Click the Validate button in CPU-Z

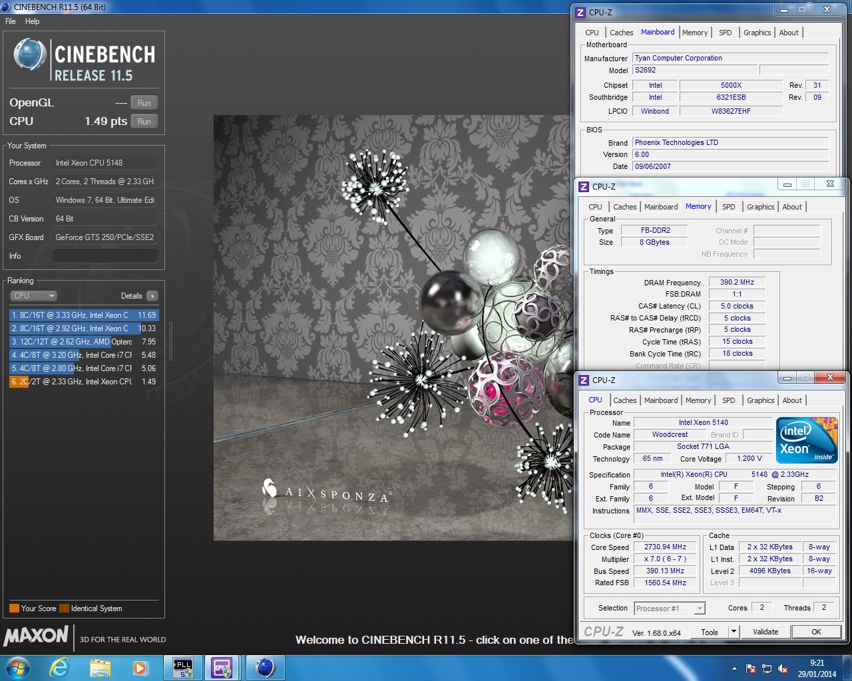(765, 632)
